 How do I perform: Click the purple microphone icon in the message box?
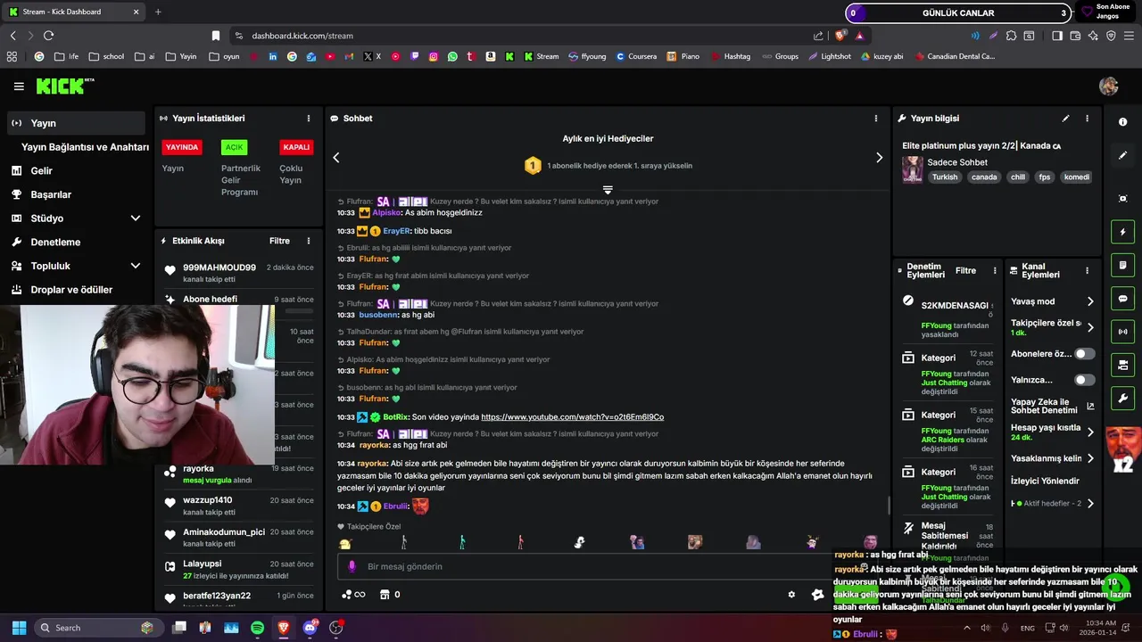pos(352,566)
